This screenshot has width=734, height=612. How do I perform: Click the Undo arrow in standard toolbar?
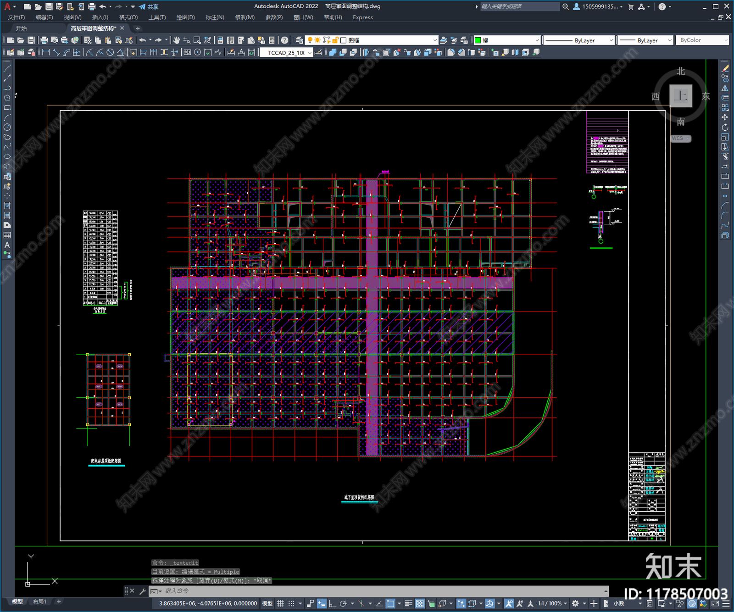pos(143,40)
